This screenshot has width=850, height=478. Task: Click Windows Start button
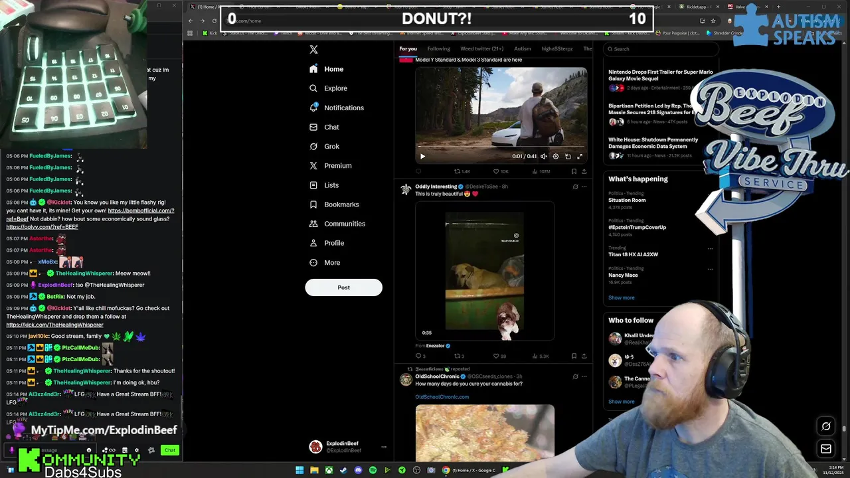[x=299, y=470]
